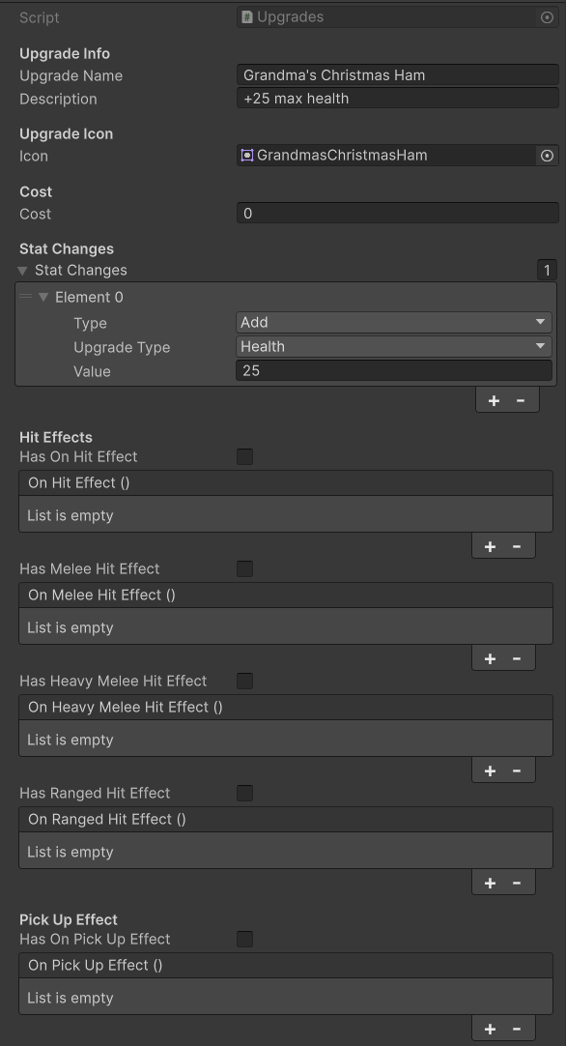The width and height of the screenshot is (566, 1046).
Task: Open the Type dropdown showing Add
Action: pyautogui.click(x=394, y=322)
